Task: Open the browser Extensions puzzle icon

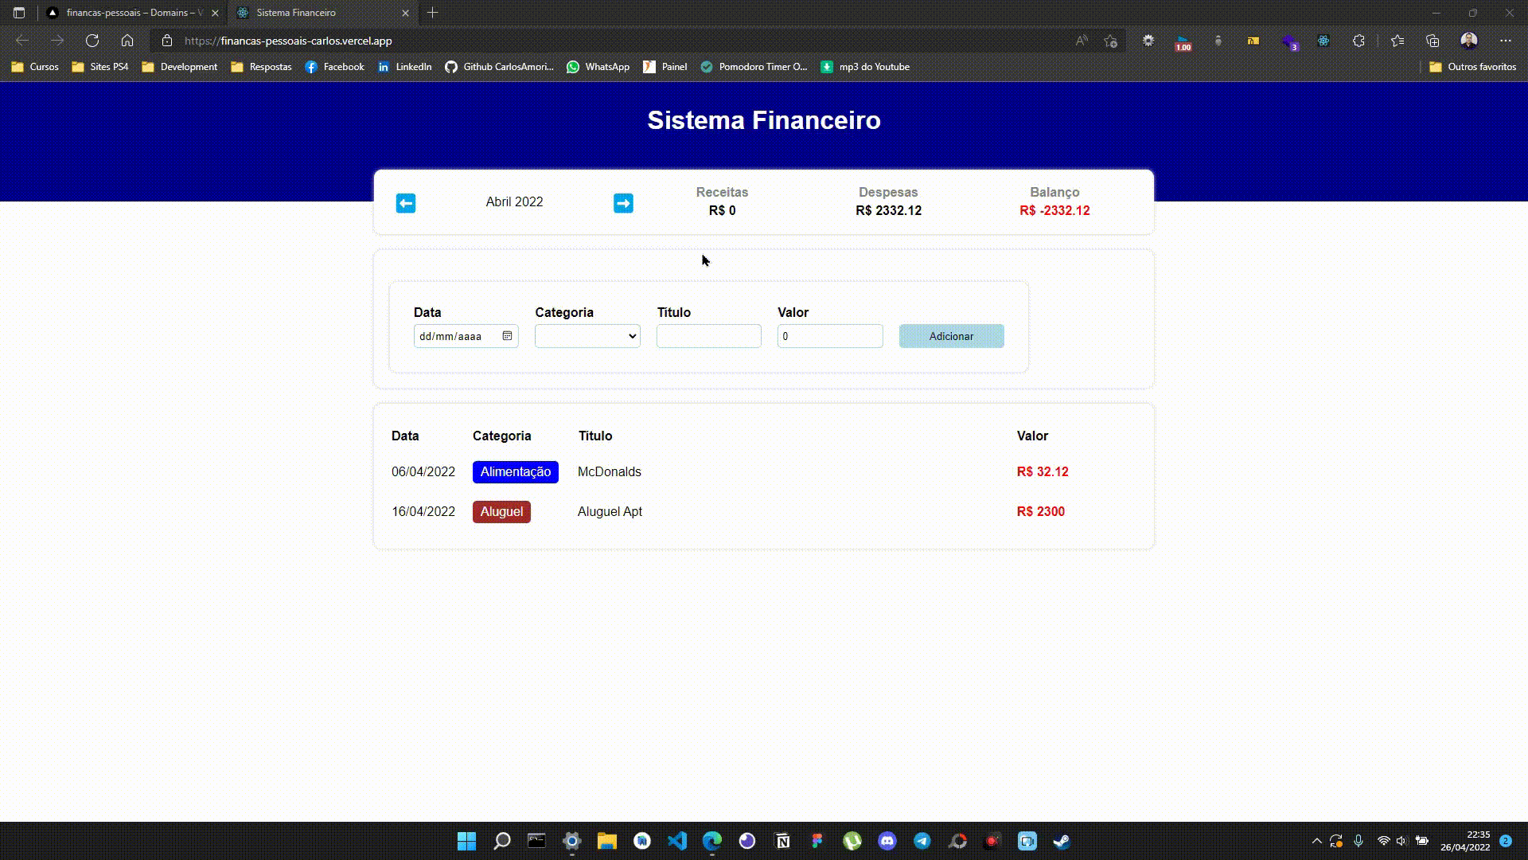Action: coord(1358,41)
